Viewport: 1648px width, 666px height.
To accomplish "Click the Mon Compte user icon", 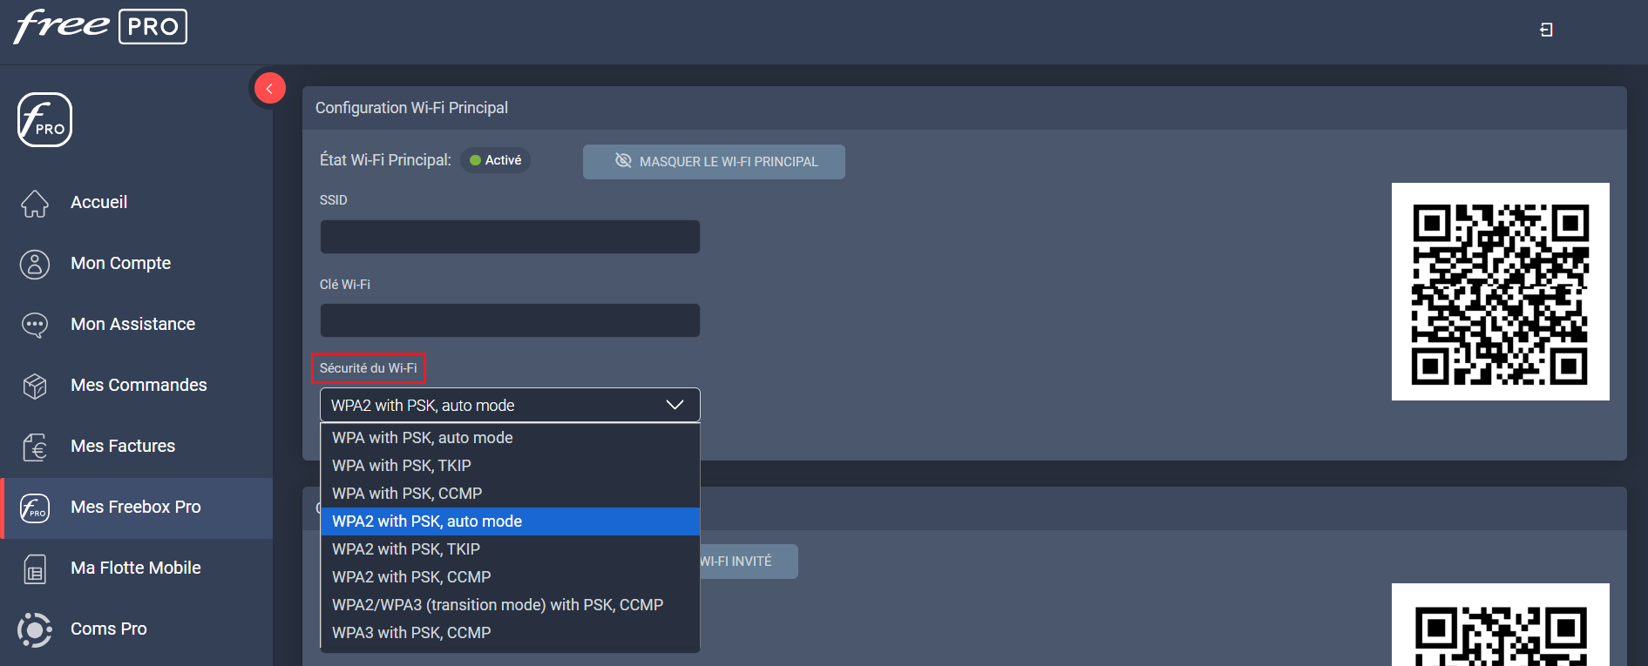I will (x=35, y=264).
